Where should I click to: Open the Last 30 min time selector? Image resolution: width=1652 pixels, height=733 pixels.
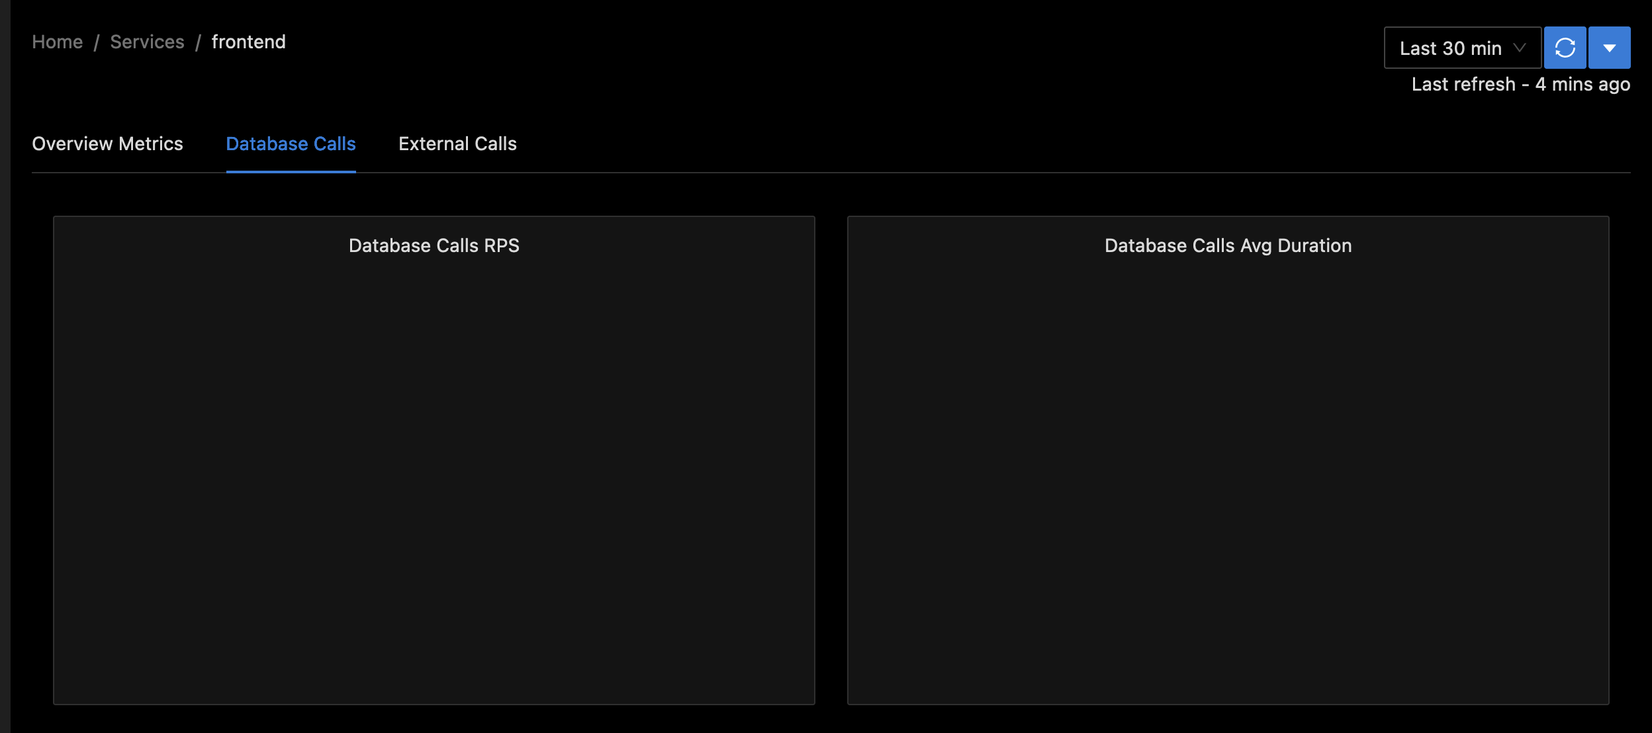(x=1450, y=48)
